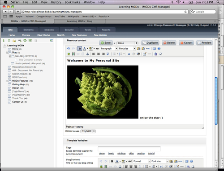
Task: Click the romanesco broccoli image in editor
Action: click(103, 92)
